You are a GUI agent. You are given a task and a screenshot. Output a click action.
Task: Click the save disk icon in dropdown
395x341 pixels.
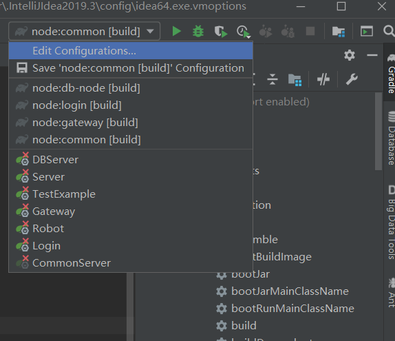point(22,68)
